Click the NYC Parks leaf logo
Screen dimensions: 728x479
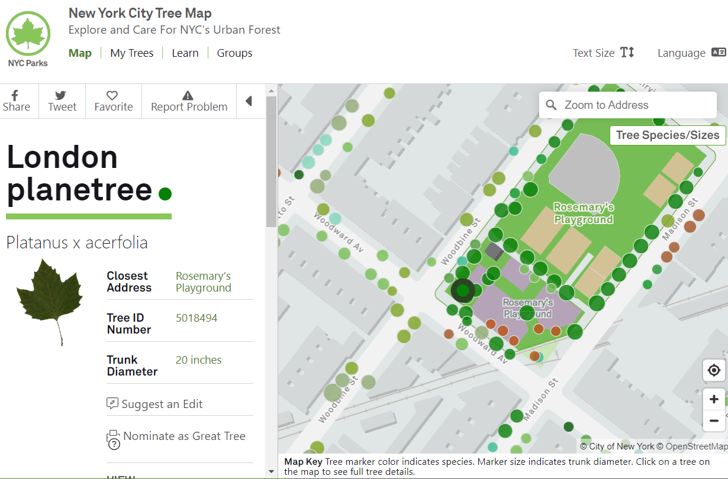28,38
